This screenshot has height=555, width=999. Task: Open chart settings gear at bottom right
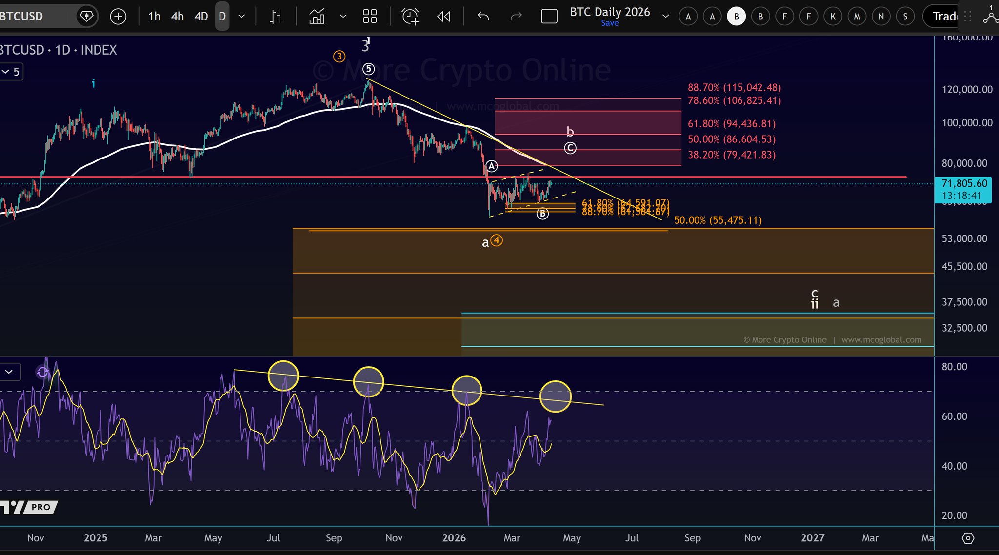[x=968, y=538]
